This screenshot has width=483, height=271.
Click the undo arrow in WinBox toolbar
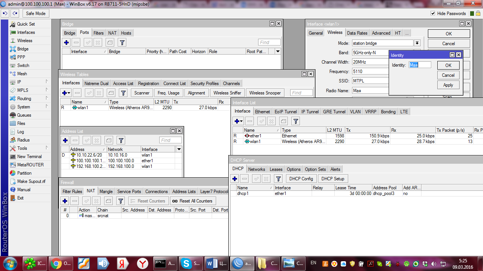(x=5, y=14)
